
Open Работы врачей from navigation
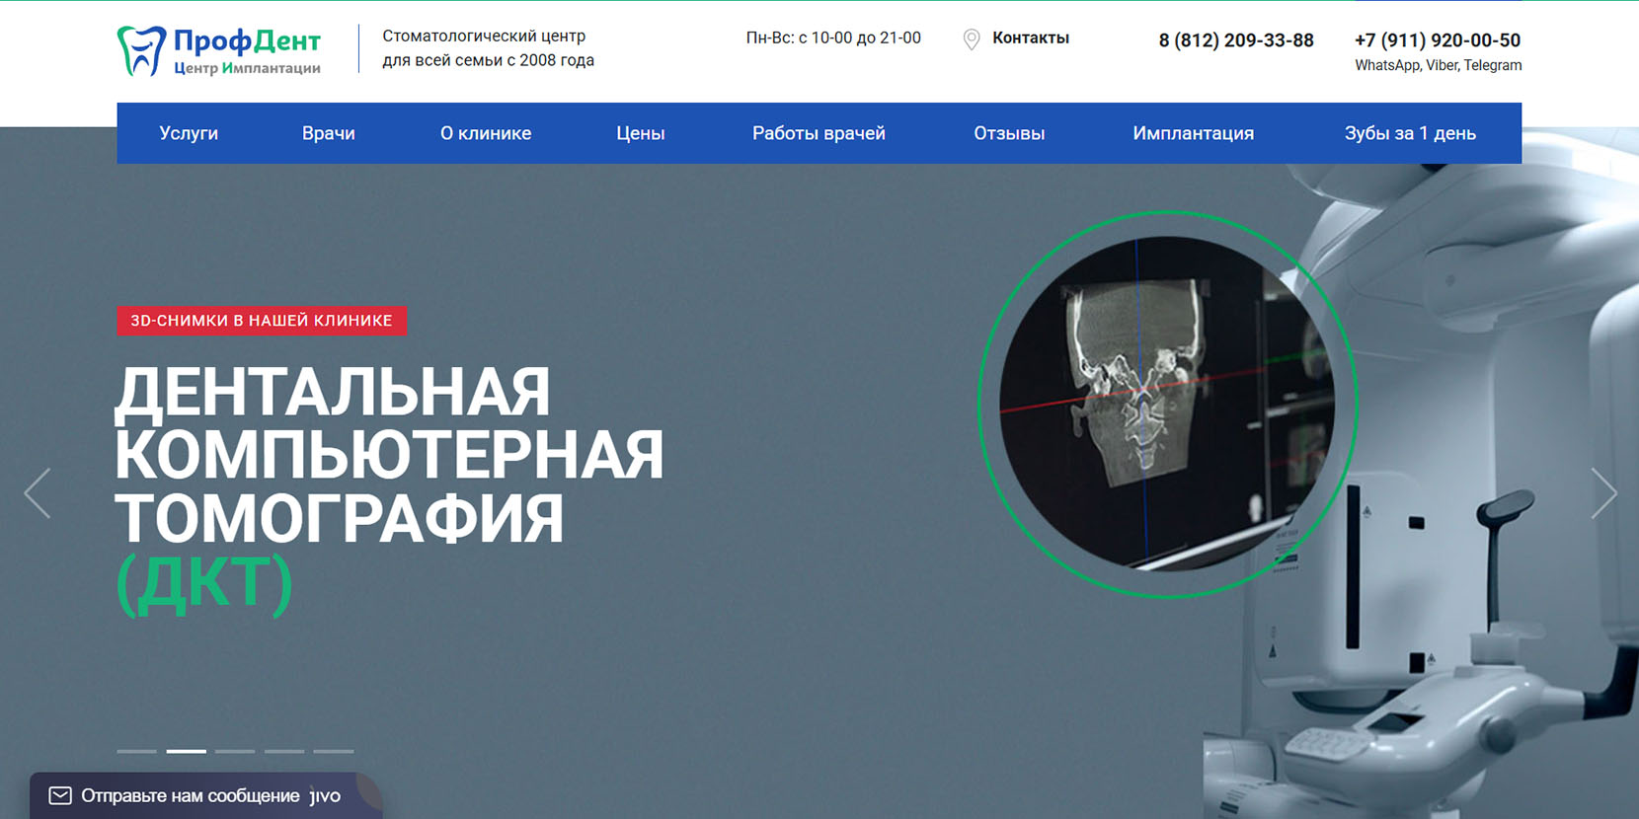[819, 133]
